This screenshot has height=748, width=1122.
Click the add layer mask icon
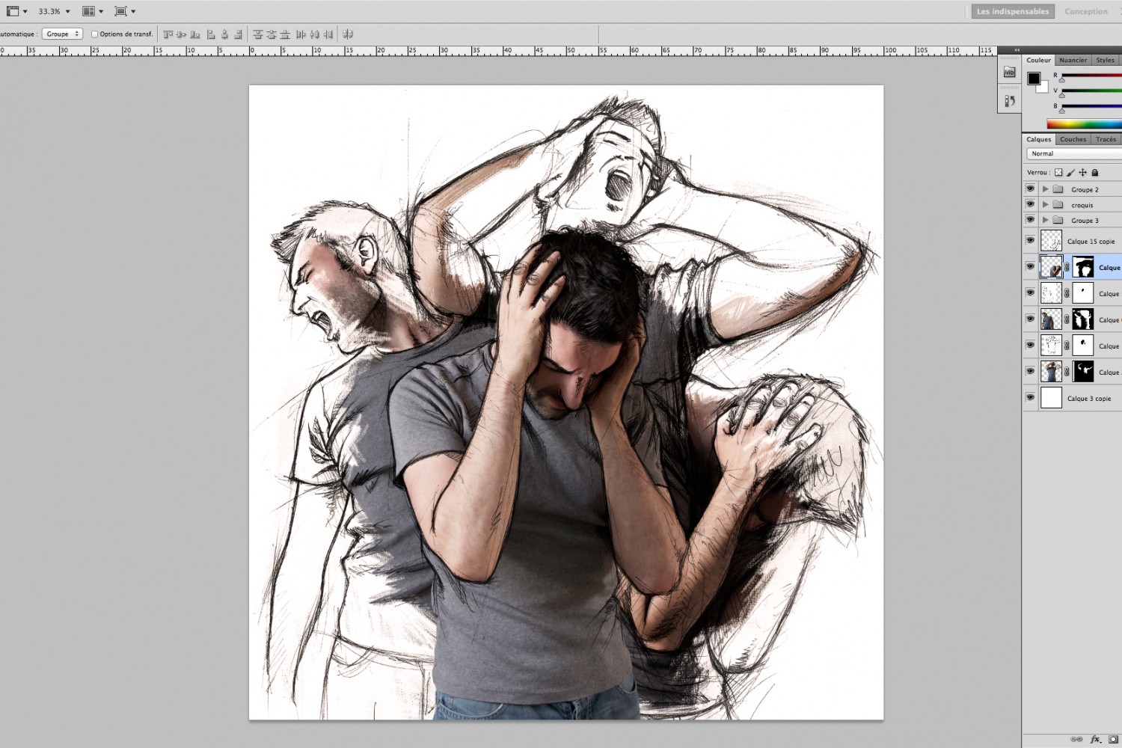point(1113,739)
